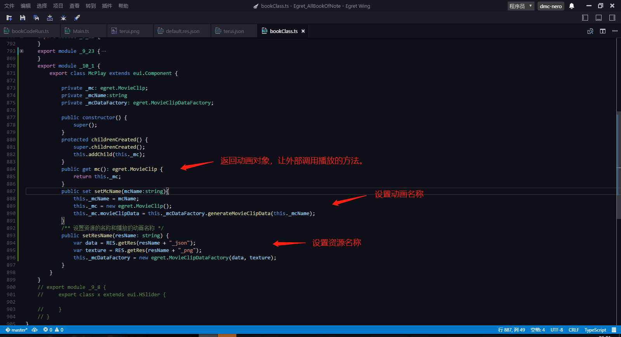
Task: Start debugging with the bug icon
Action: tap(63, 18)
